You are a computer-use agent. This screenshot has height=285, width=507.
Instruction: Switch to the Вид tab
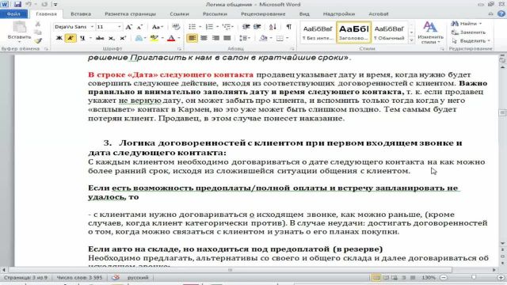point(304,14)
